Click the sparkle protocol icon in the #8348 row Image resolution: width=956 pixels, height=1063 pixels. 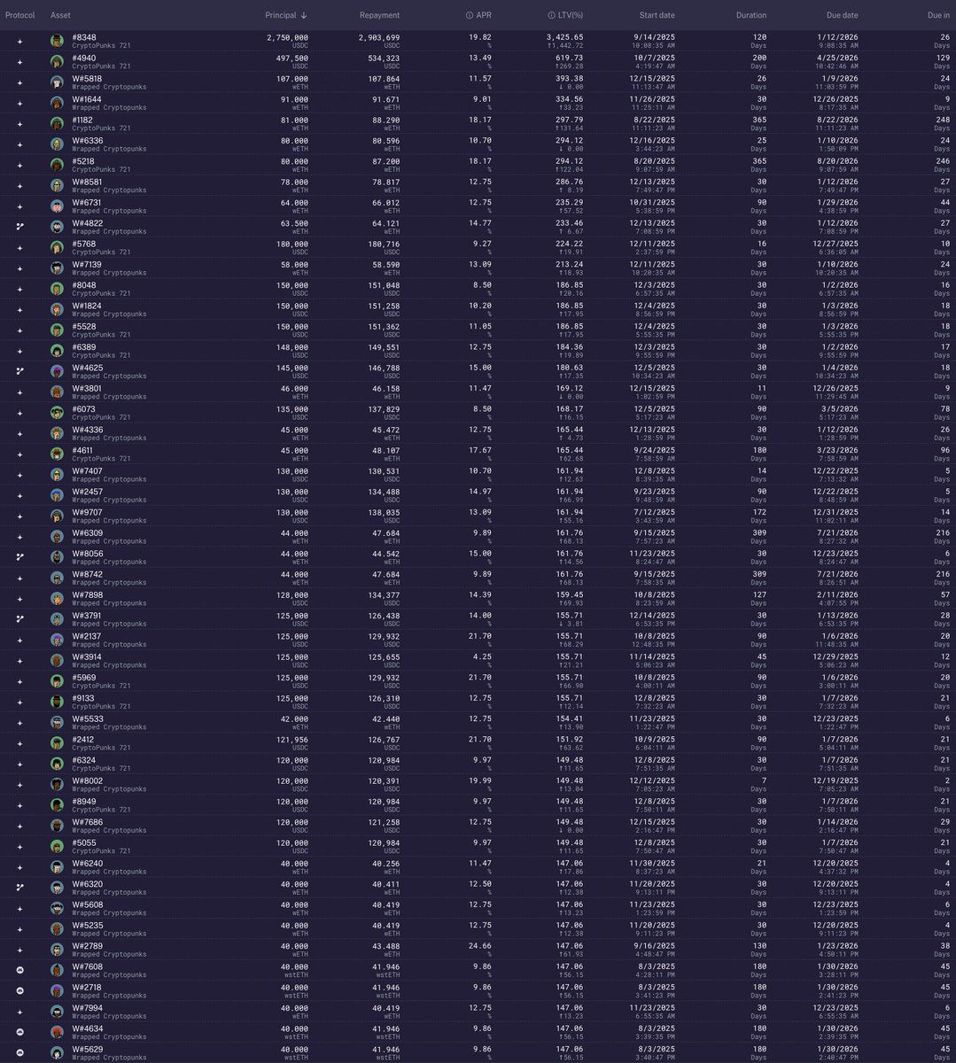(x=20, y=41)
